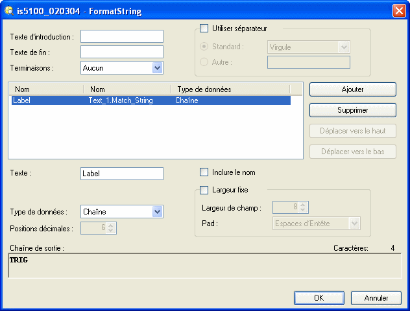Click the FormatString title bar icon
The width and height of the screenshot is (410, 311).
[10, 11]
